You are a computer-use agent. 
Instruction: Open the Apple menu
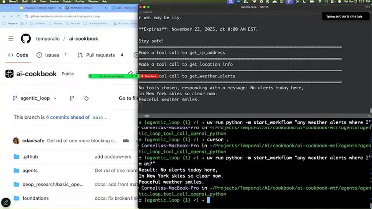pyautogui.click(x=3, y=2)
